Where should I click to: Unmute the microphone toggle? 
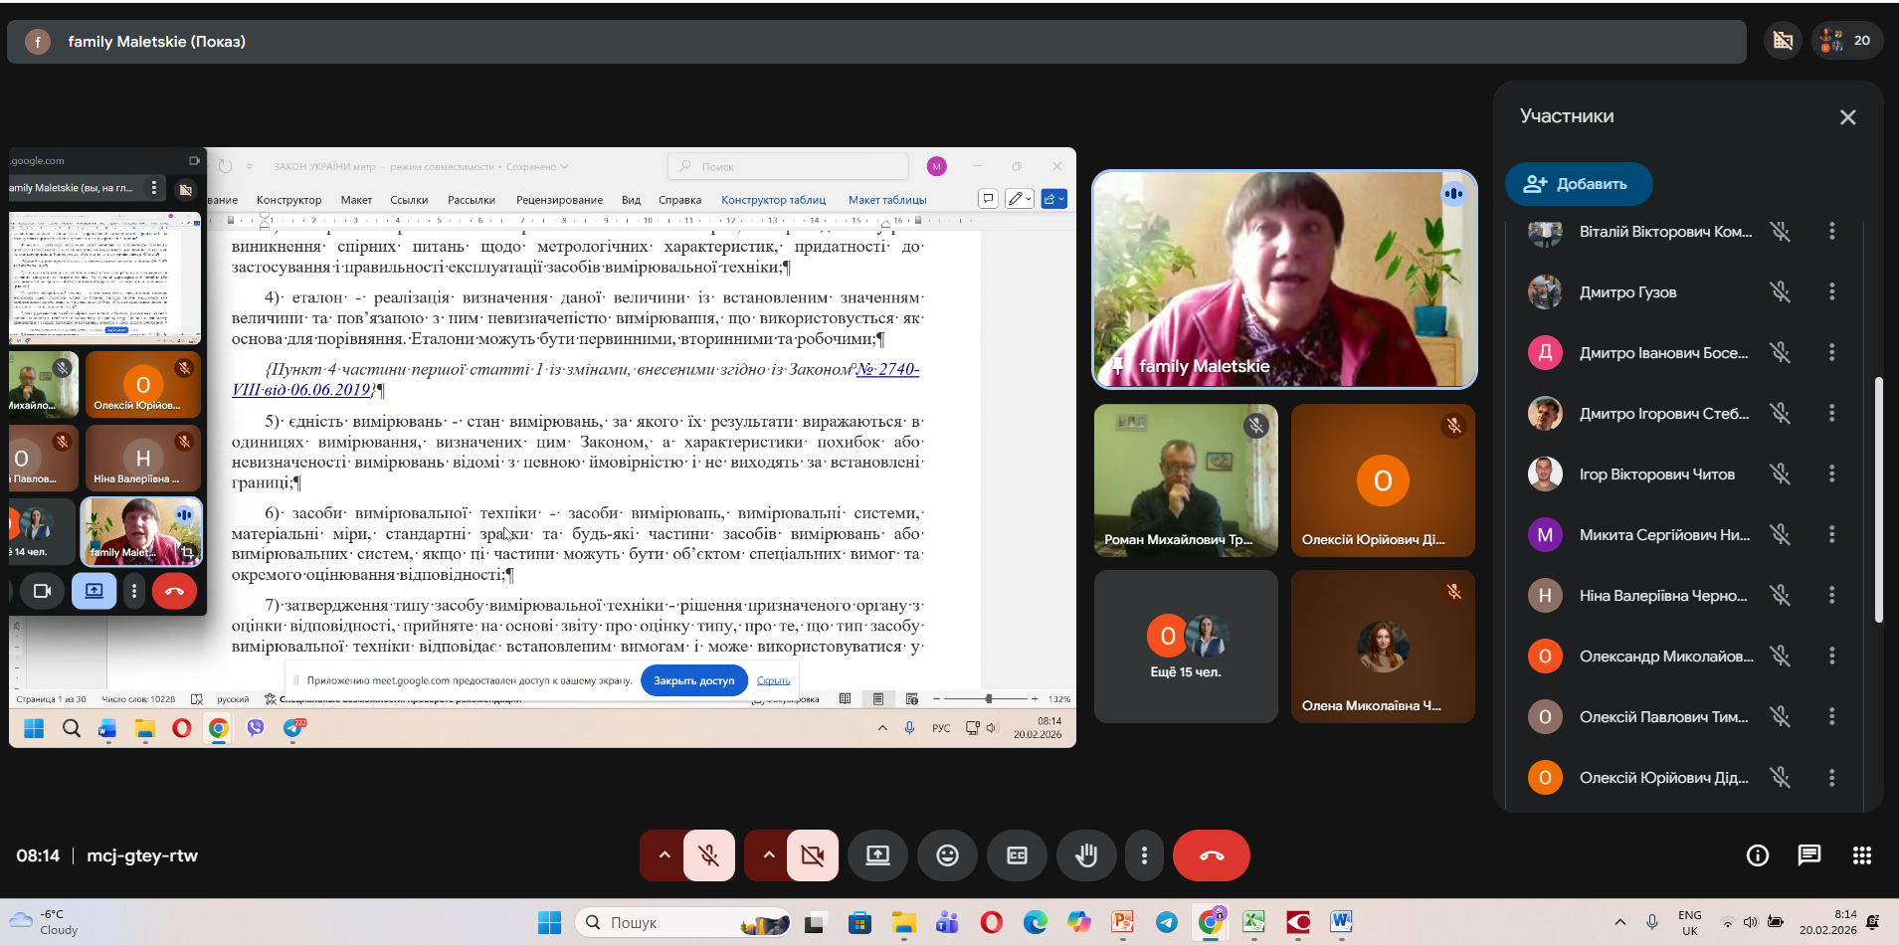[x=709, y=855]
